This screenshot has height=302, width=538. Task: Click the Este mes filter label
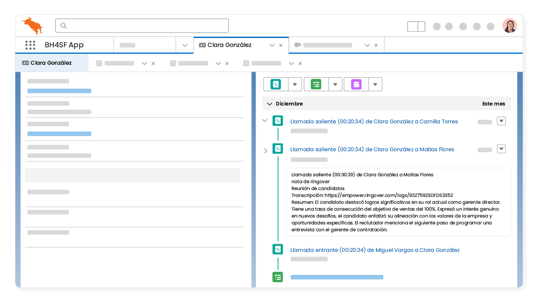[493, 103]
